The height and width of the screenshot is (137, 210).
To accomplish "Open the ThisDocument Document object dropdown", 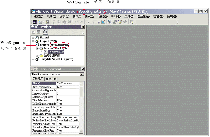I will [x=82, y=74].
